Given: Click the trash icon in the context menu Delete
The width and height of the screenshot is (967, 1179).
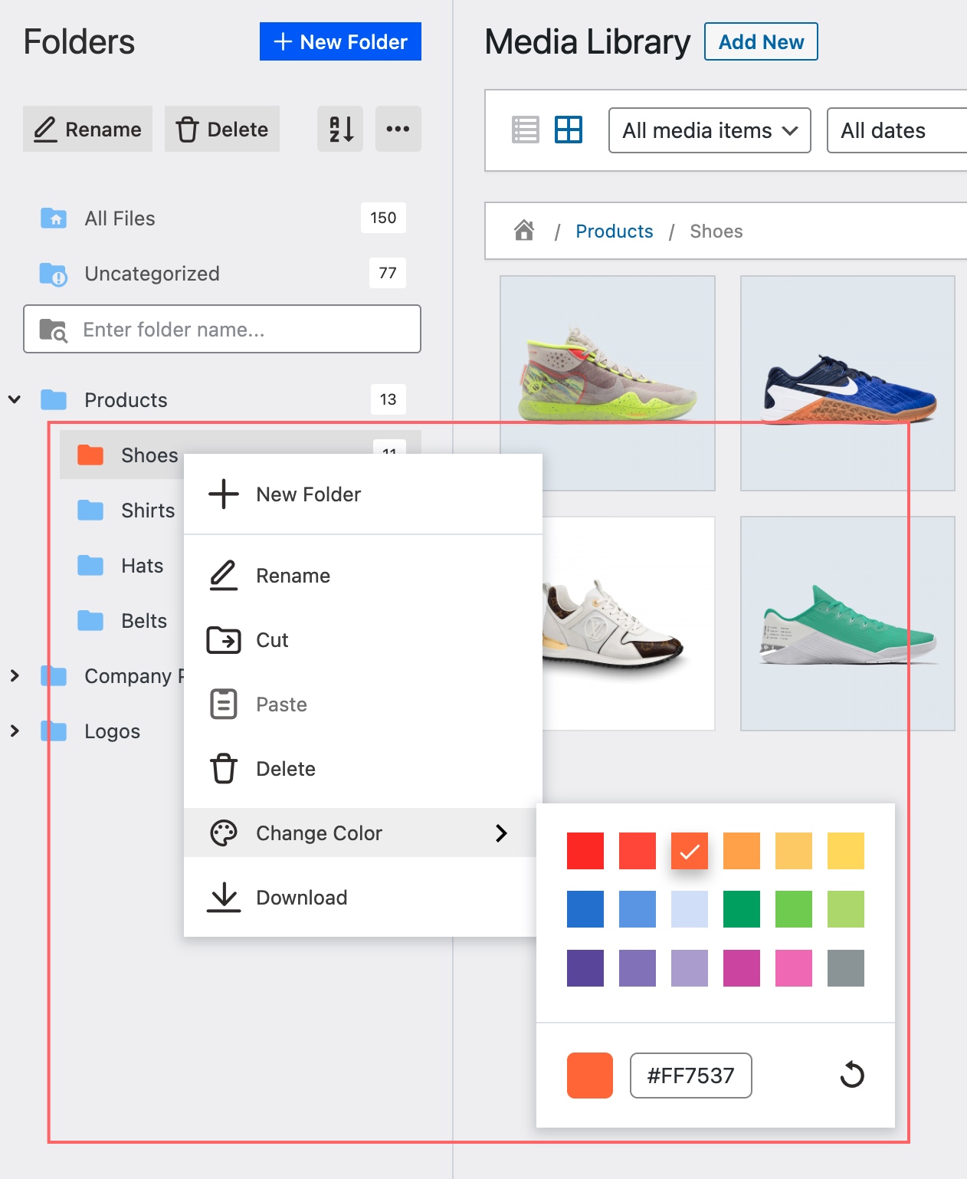Looking at the screenshot, I should pos(224,769).
